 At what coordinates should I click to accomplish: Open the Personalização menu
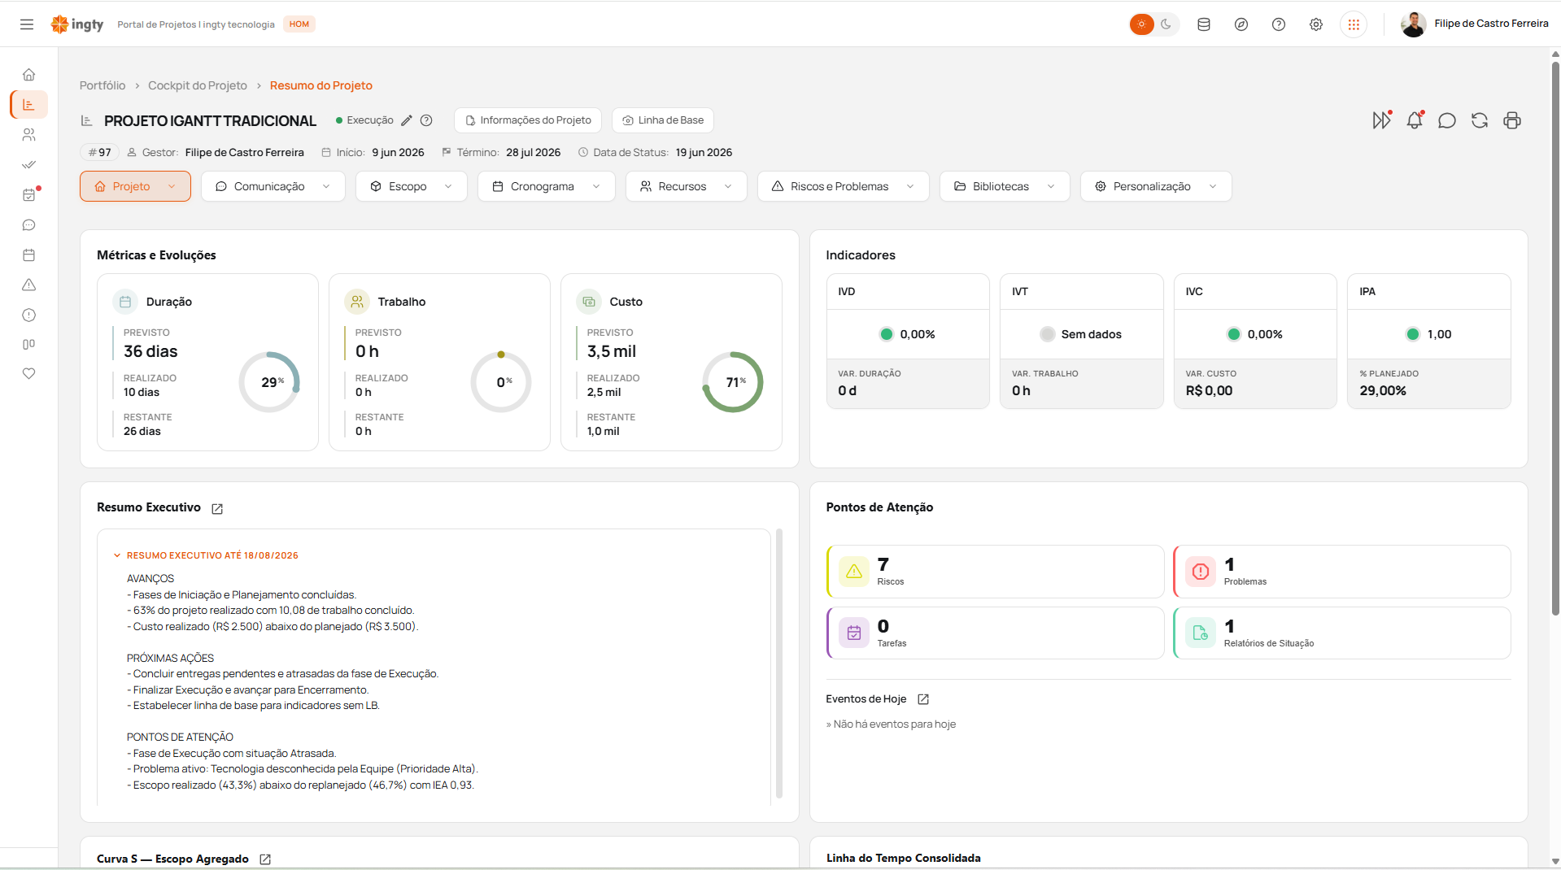(x=1156, y=186)
